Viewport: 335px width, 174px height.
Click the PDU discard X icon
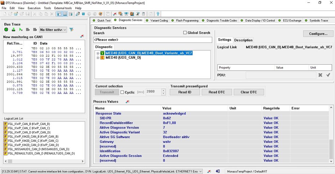(x=320, y=75)
